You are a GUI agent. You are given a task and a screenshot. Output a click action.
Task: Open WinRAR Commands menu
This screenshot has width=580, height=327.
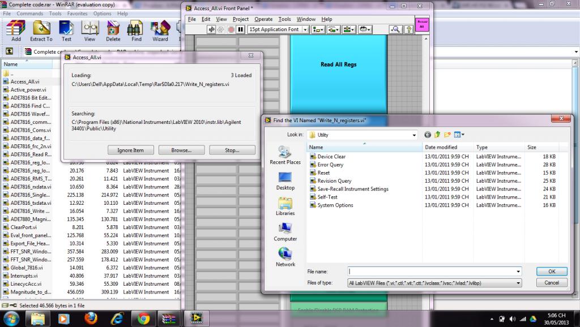[29, 14]
